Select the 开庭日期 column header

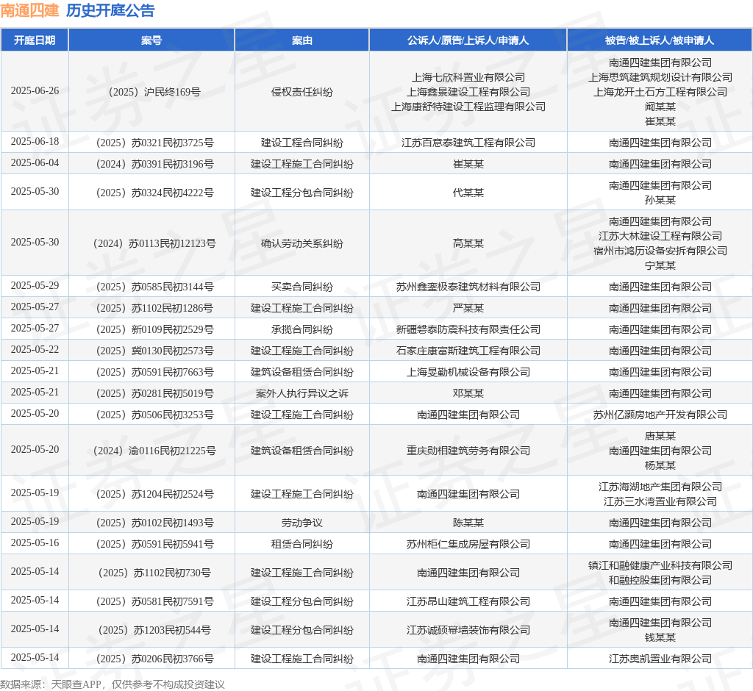34,40
